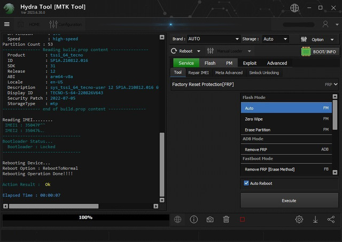Click the Reboot circular arrow icon
This screenshot has width=342, height=242.
coord(174,51)
